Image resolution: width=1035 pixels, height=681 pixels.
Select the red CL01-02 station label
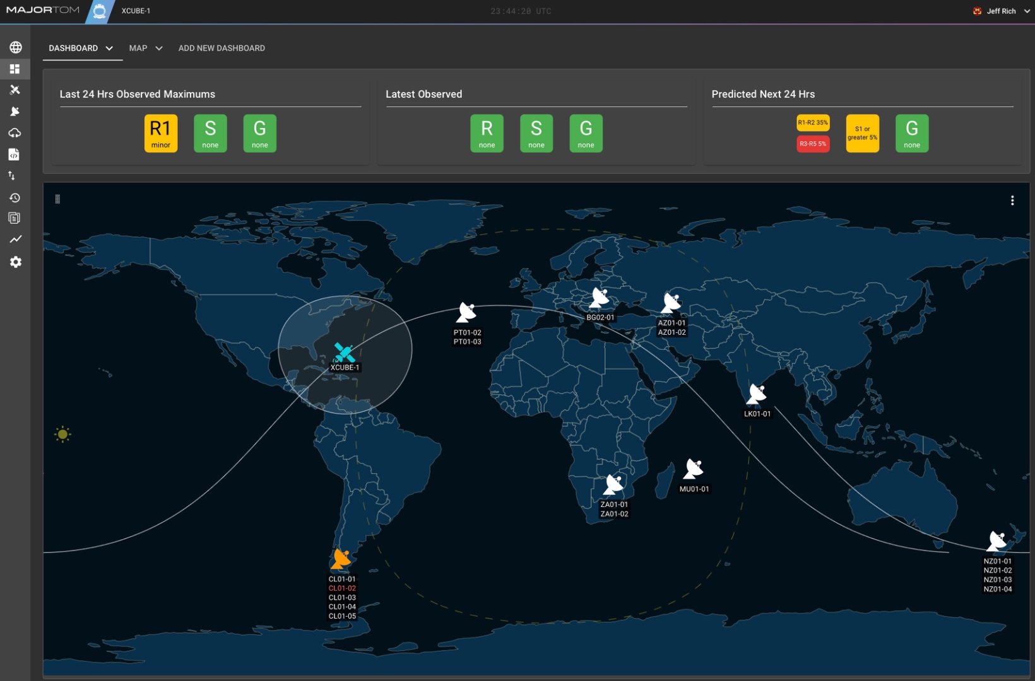(x=342, y=588)
